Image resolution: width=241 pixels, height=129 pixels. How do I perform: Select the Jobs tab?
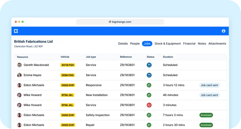[147, 43]
